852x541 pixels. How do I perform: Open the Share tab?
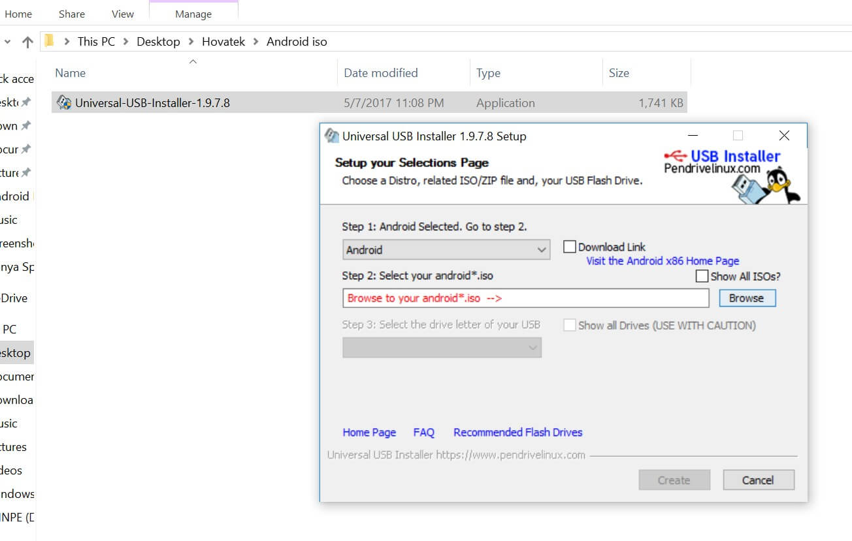coord(71,14)
